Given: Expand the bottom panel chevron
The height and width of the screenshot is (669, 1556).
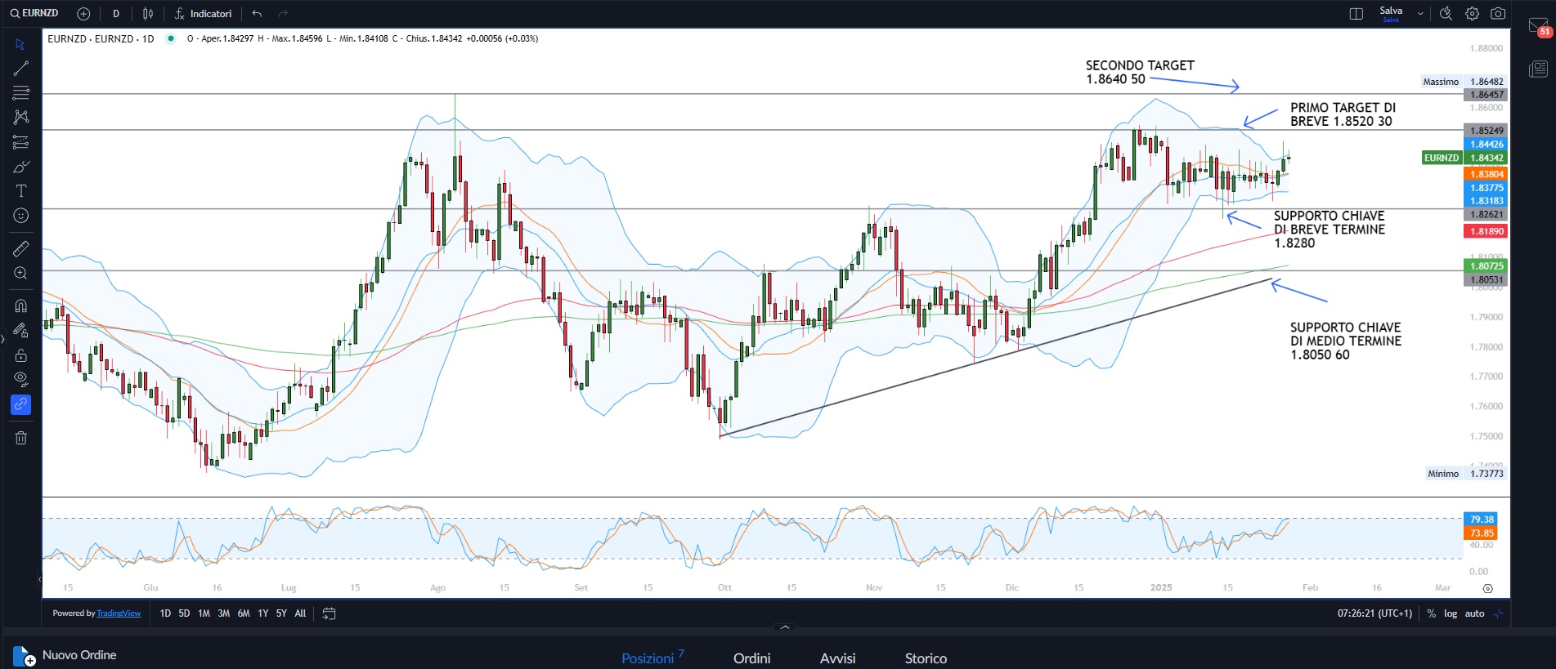Looking at the screenshot, I should (x=785, y=627).
